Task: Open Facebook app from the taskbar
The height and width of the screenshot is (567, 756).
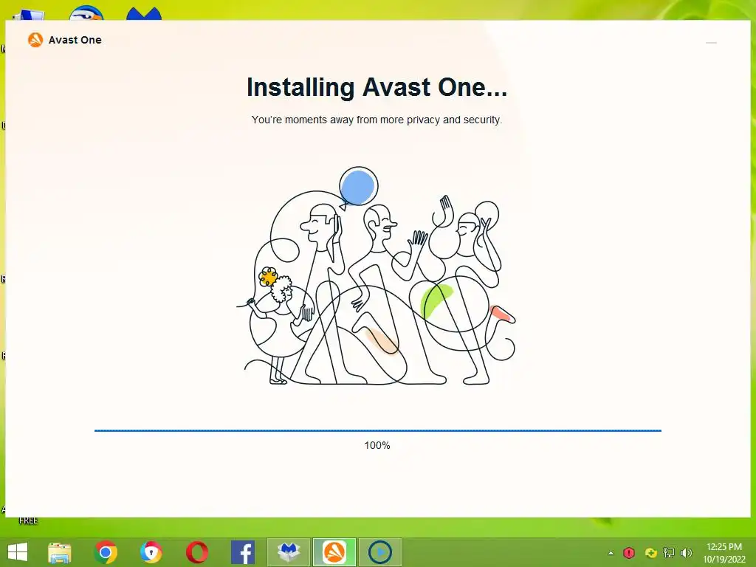Action: coord(242,552)
